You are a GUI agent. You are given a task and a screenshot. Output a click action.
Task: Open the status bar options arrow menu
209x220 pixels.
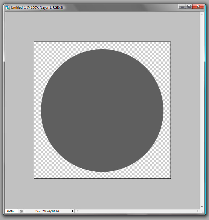pyautogui.click(x=73, y=211)
